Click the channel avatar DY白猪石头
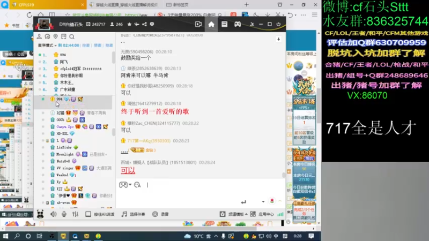The width and height of the screenshot is (429, 241). [45, 24]
